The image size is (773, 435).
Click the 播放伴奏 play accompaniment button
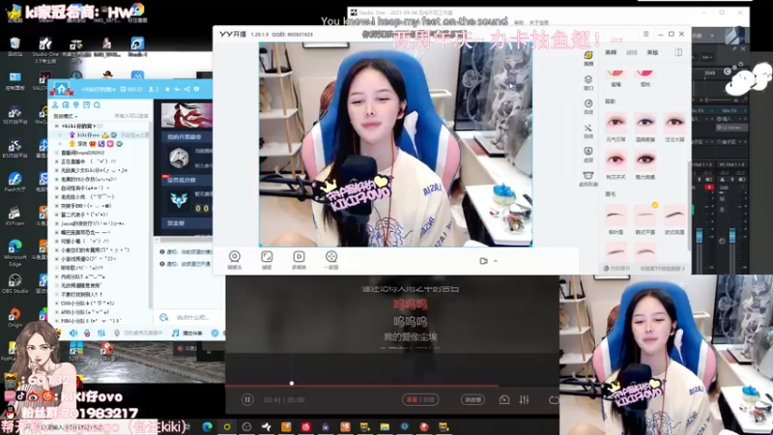coord(186,333)
